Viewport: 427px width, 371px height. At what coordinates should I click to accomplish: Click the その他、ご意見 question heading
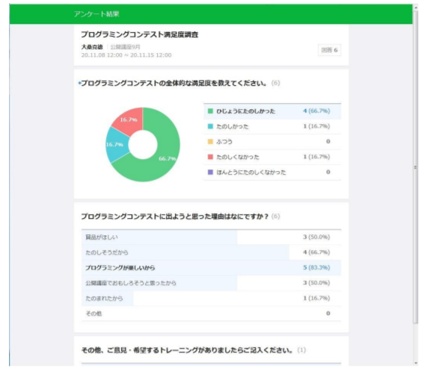tap(187, 350)
